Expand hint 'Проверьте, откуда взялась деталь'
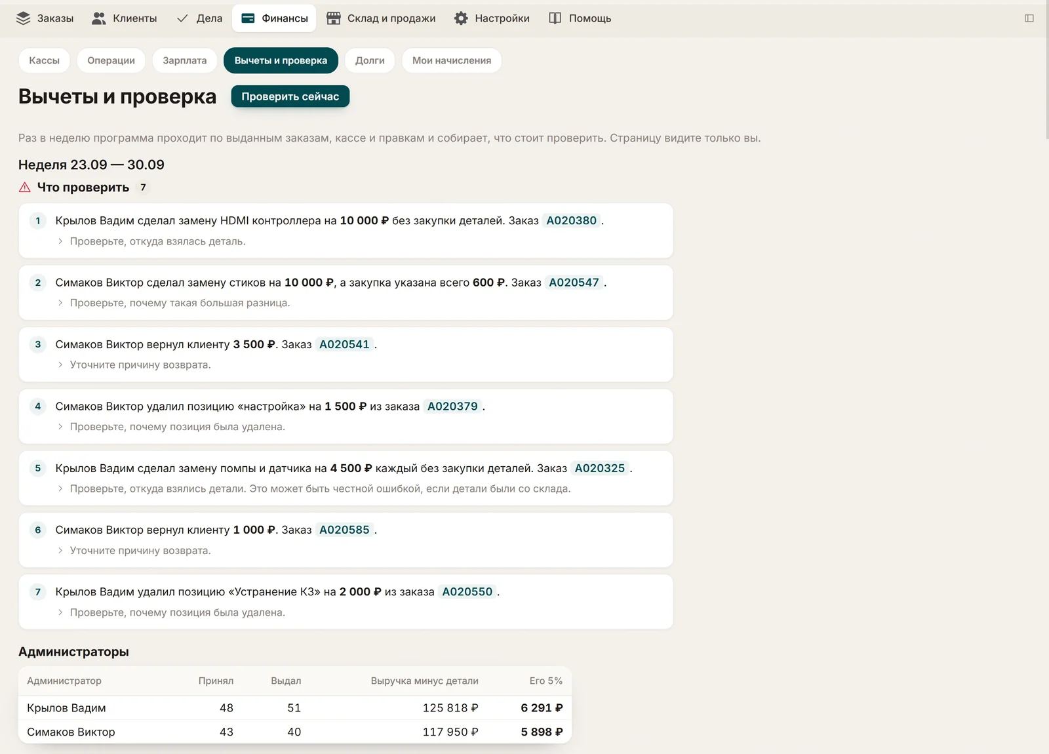 (x=151, y=241)
